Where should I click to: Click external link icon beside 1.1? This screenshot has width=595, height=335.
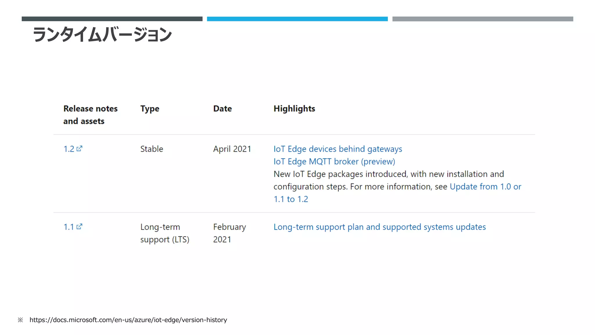pyautogui.click(x=79, y=227)
